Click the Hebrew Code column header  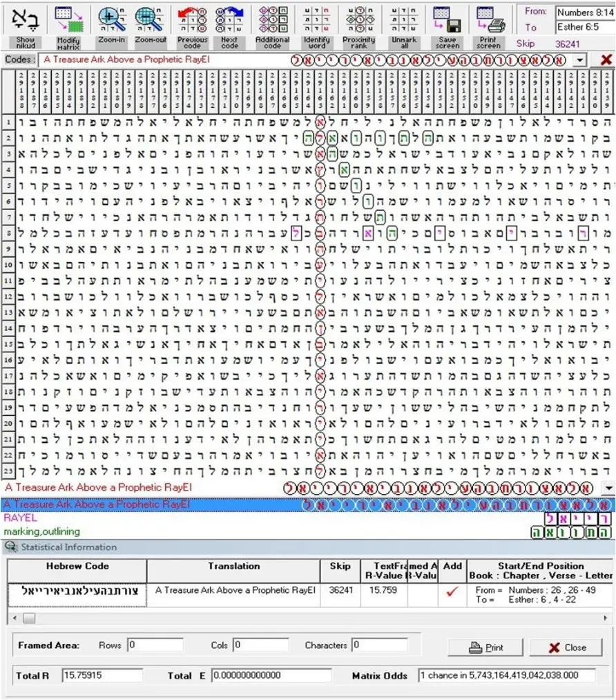tap(77, 571)
